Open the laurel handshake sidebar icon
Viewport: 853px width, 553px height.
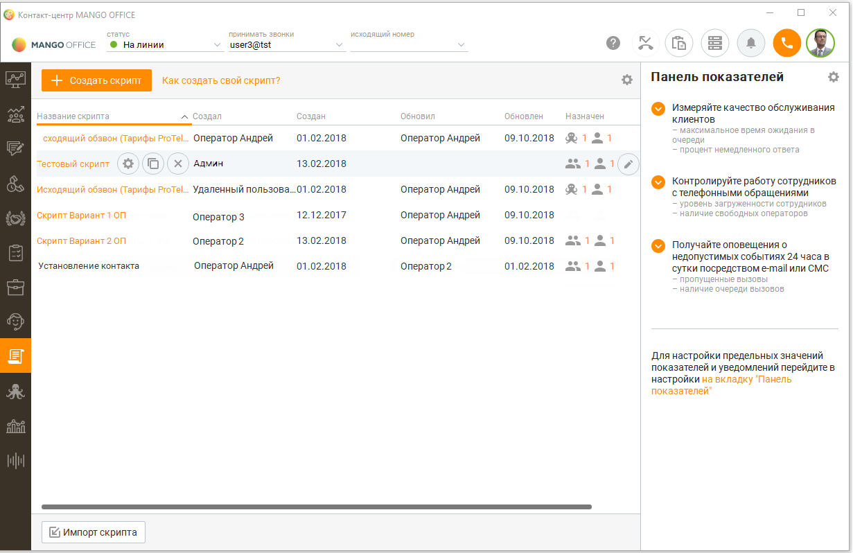[15, 218]
